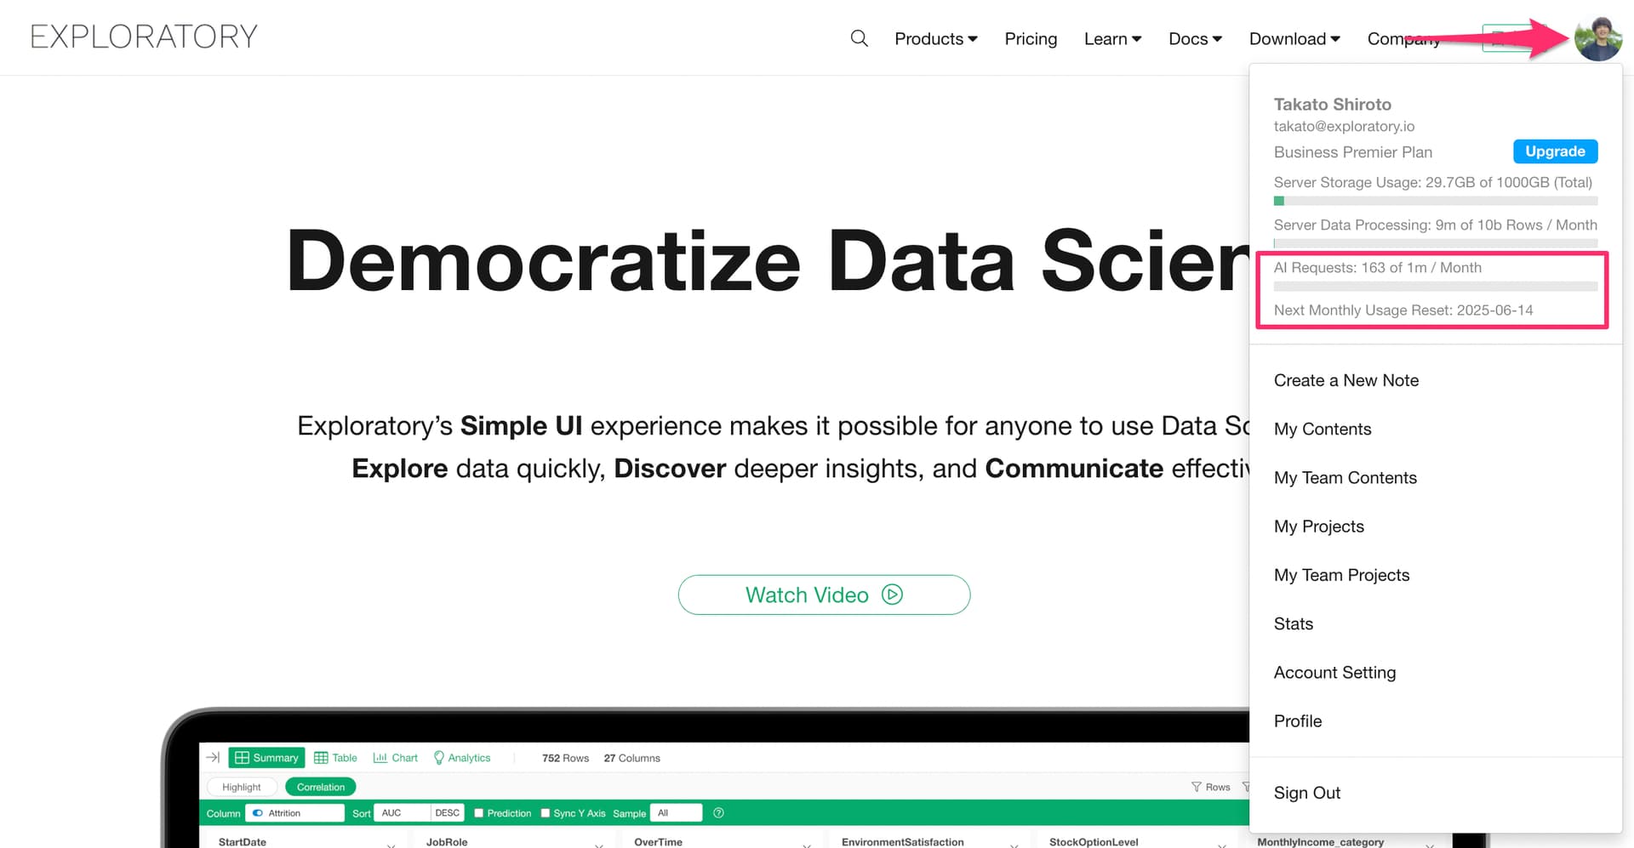
Task: Enable the Prediction checkbox
Action: point(478,813)
